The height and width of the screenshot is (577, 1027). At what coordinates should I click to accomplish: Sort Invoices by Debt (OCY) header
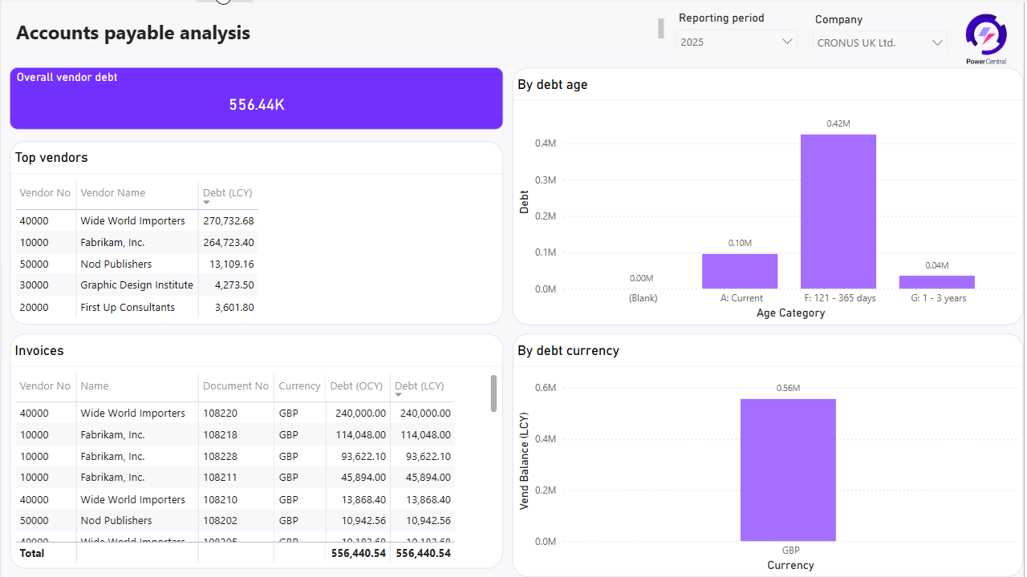[356, 385]
